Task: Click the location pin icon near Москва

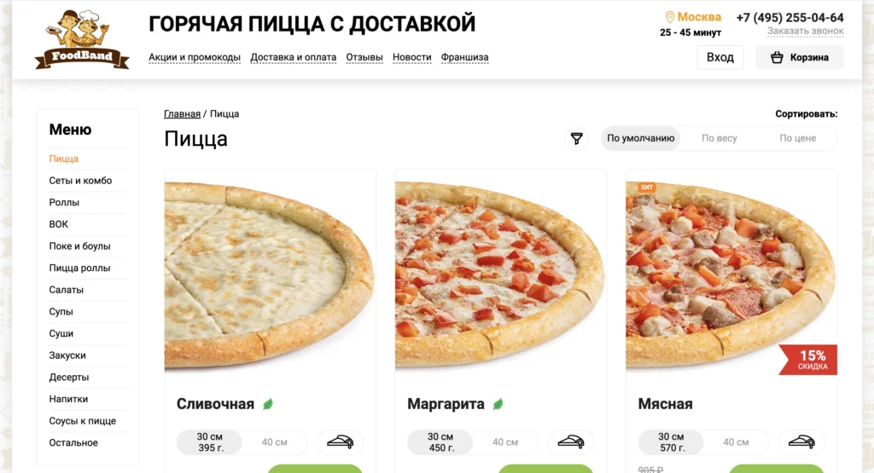Action: click(x=670, y=17)
